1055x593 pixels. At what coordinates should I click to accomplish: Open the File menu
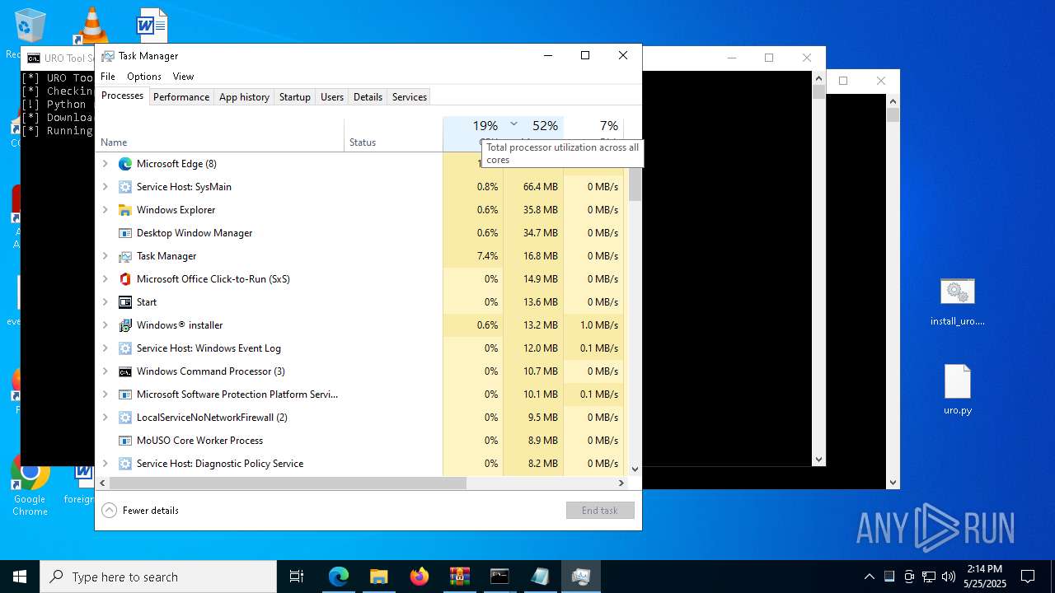click(x=108, y=77)
